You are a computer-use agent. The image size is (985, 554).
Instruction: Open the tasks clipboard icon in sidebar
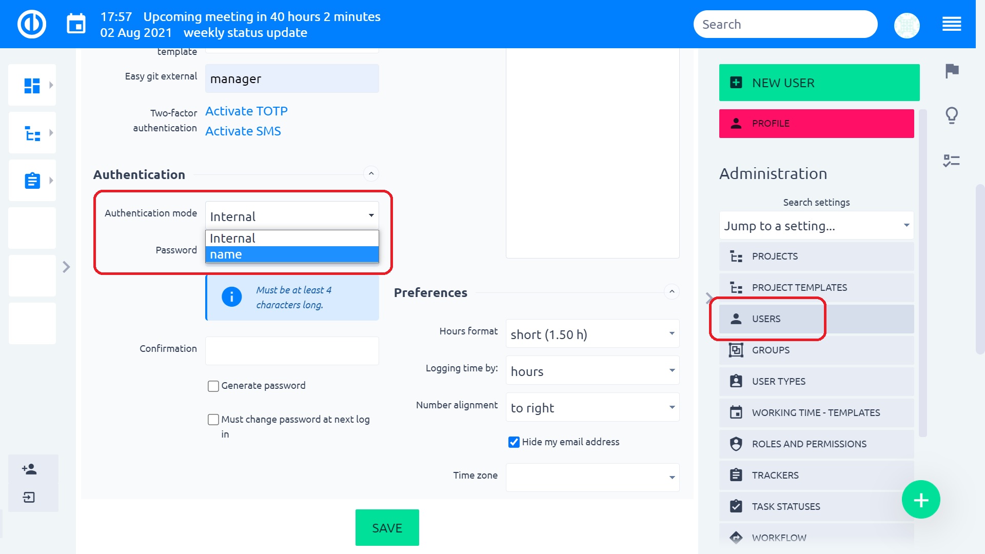(32, 180)
